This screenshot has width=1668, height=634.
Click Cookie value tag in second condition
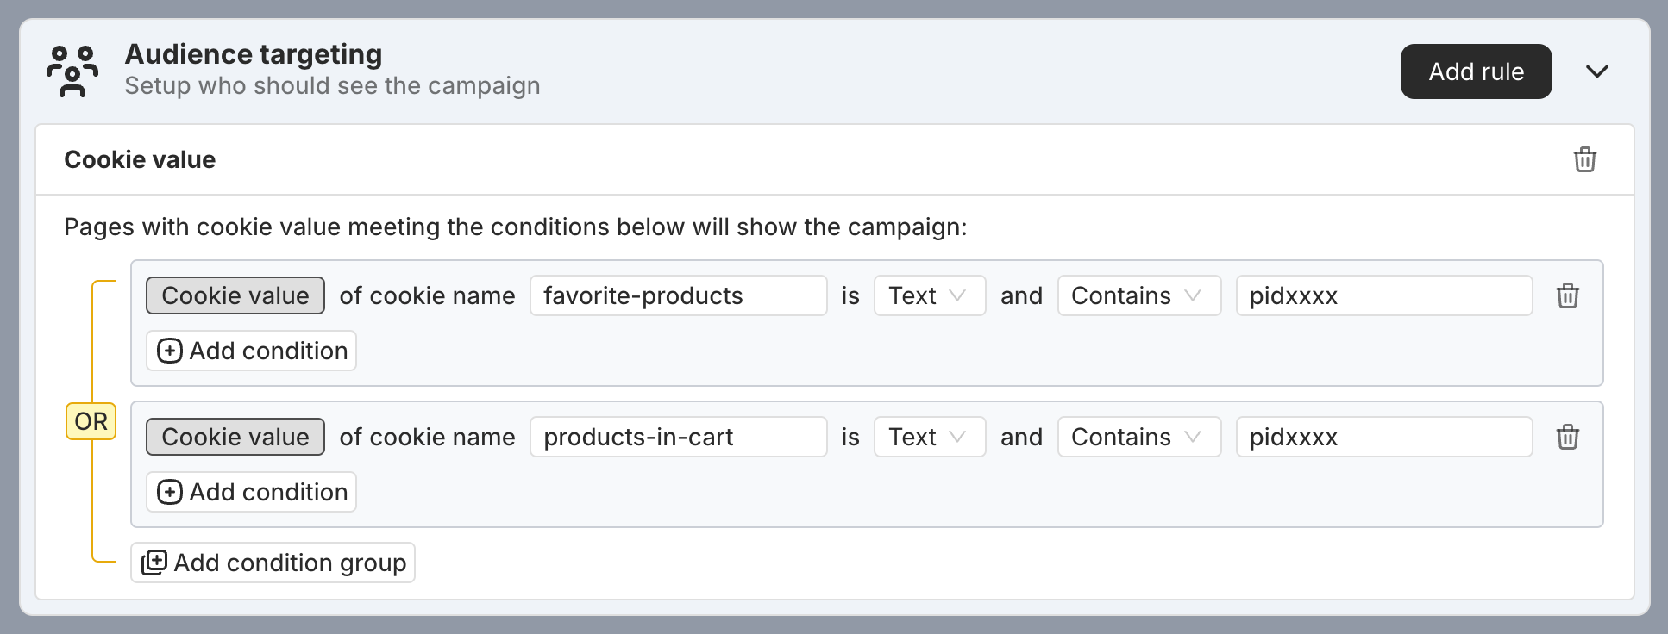(235, 437)
